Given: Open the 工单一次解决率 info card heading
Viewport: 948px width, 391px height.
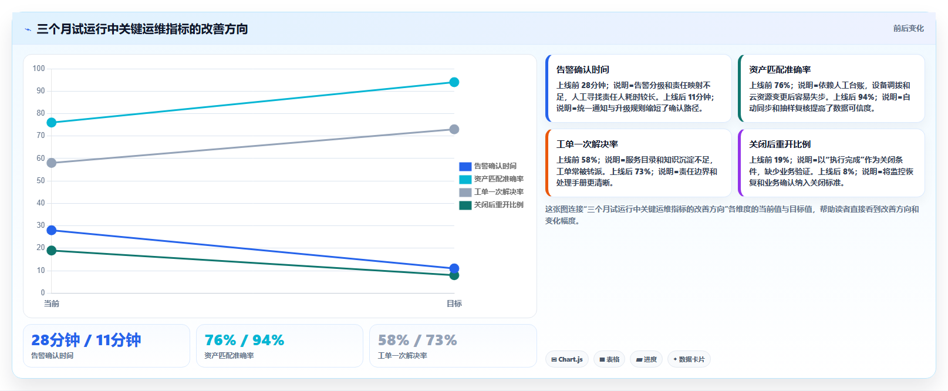Looking at the screenshot, I should [x=587, y=144].
